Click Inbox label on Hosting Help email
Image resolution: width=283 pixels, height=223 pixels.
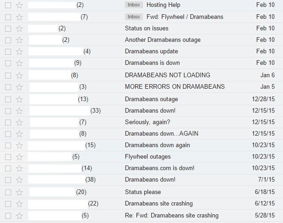coord(134,5)
